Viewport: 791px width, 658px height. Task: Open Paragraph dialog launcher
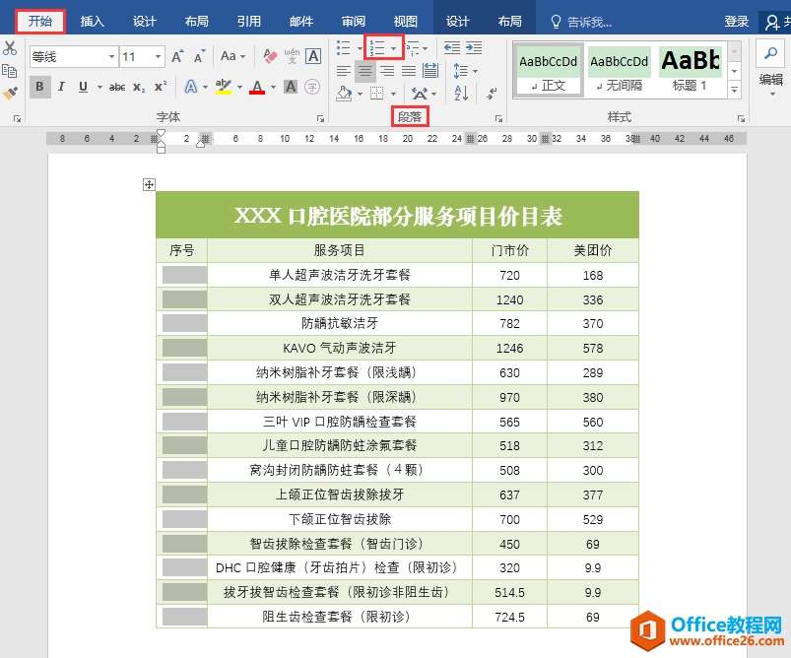pos(498,118)
